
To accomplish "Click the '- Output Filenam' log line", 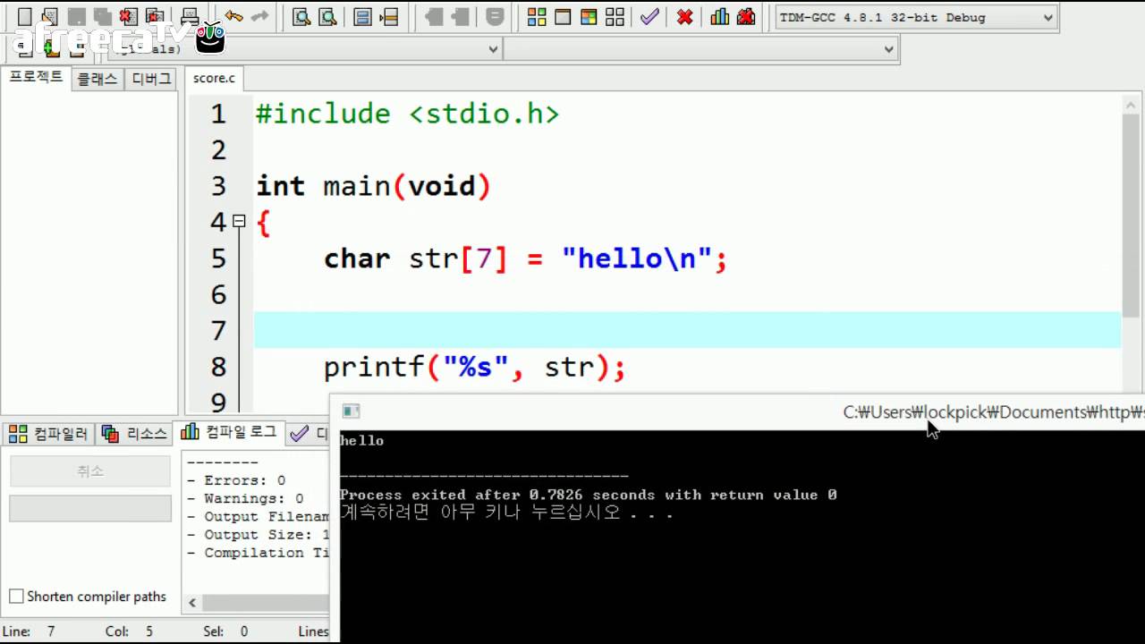I will click(258, 516).
